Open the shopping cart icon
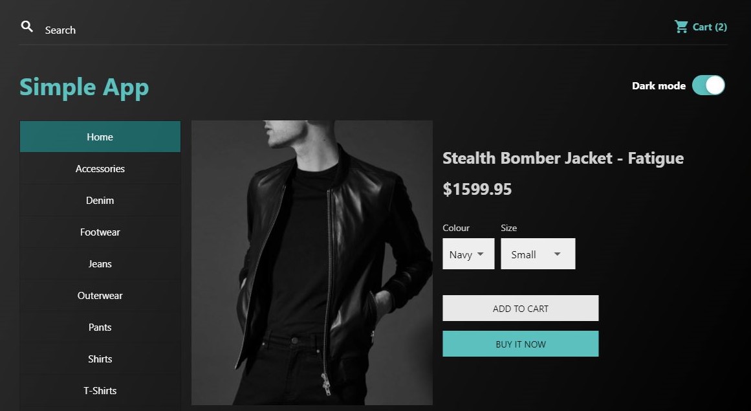The image size is (751, 411). point(680,27)
